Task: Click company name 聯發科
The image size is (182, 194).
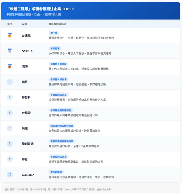Action: (x=26, y=97)
